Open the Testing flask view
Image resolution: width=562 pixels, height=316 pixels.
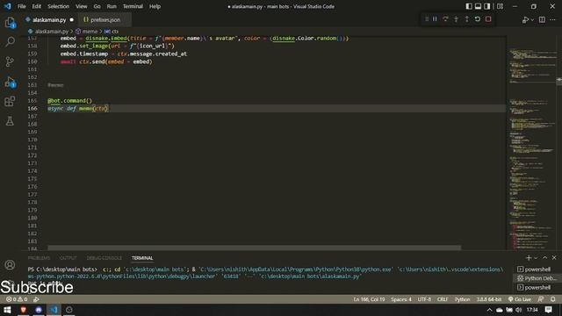10,121
